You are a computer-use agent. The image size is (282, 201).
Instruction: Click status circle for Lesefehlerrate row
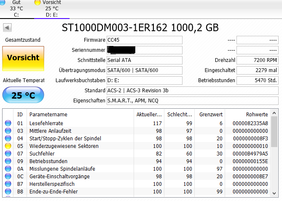click(8, 123)
